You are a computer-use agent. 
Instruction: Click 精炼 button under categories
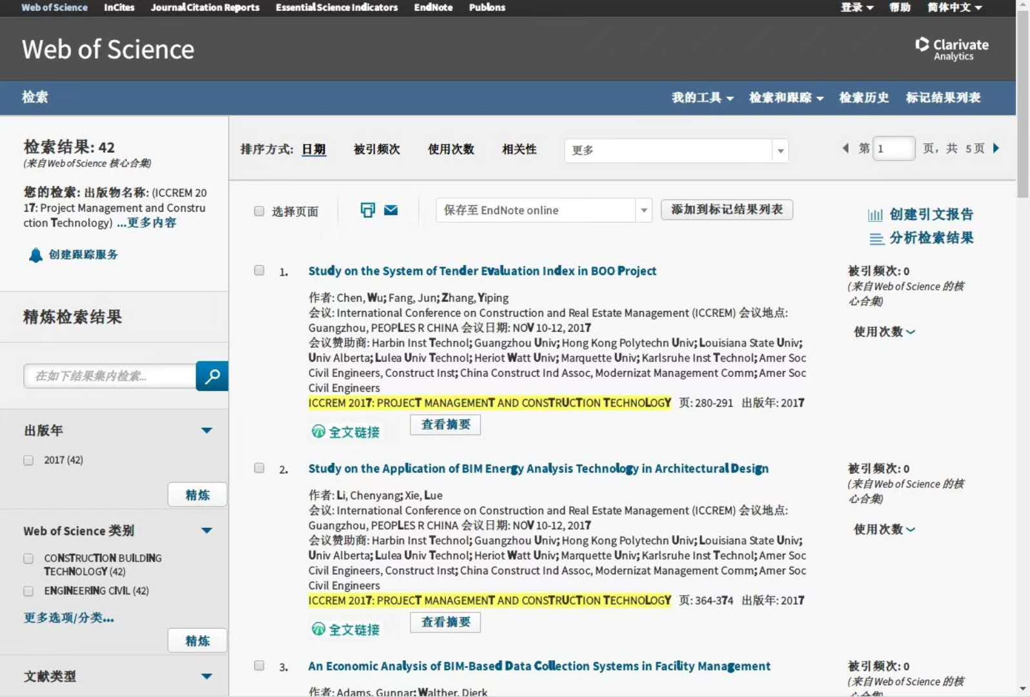(197, 641)
